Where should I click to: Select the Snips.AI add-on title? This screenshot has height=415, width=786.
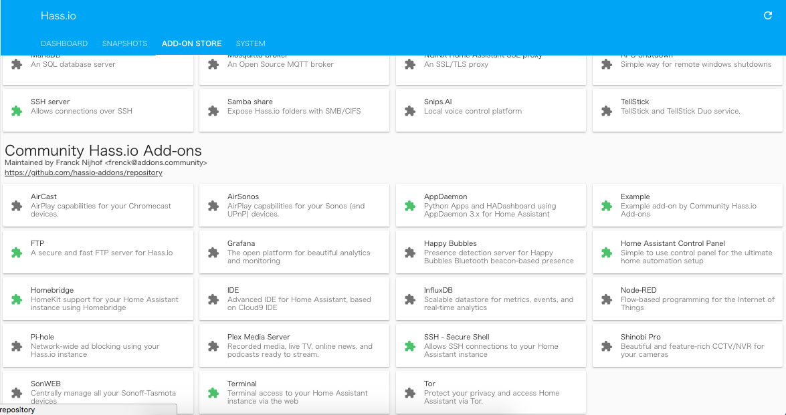pos(438,102)
